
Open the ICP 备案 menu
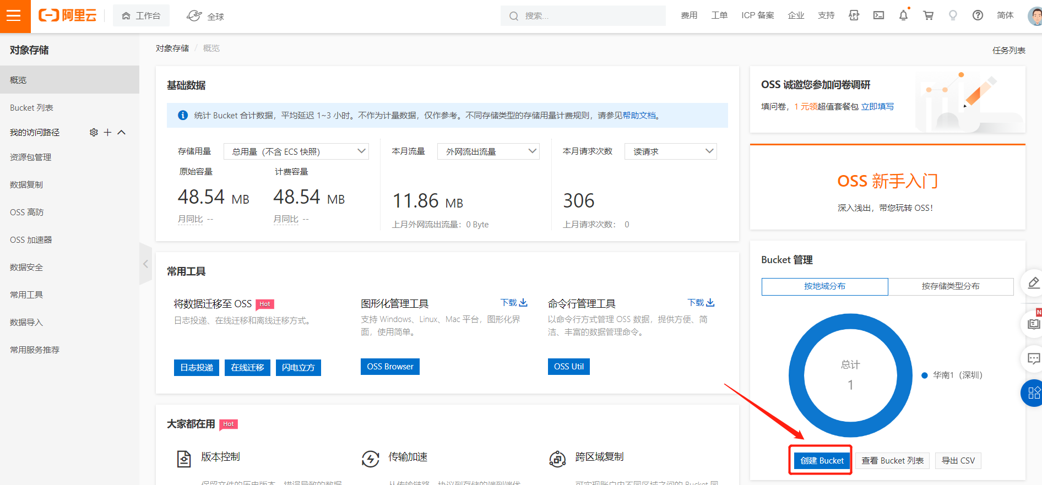pos(757,15)
